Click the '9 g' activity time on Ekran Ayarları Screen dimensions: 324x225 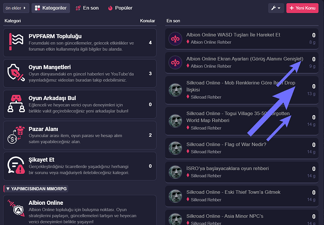(x=312, y=66)
